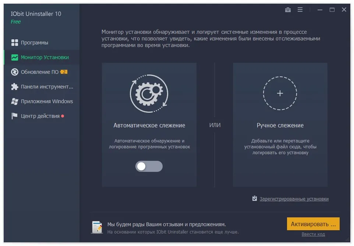Click the Обновление ПО refresh icon

(15, 72)
